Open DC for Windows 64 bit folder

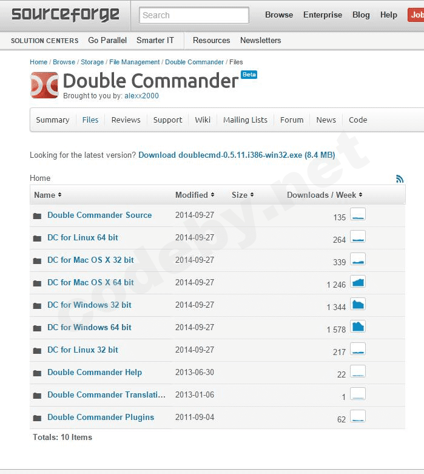(89, 327)
